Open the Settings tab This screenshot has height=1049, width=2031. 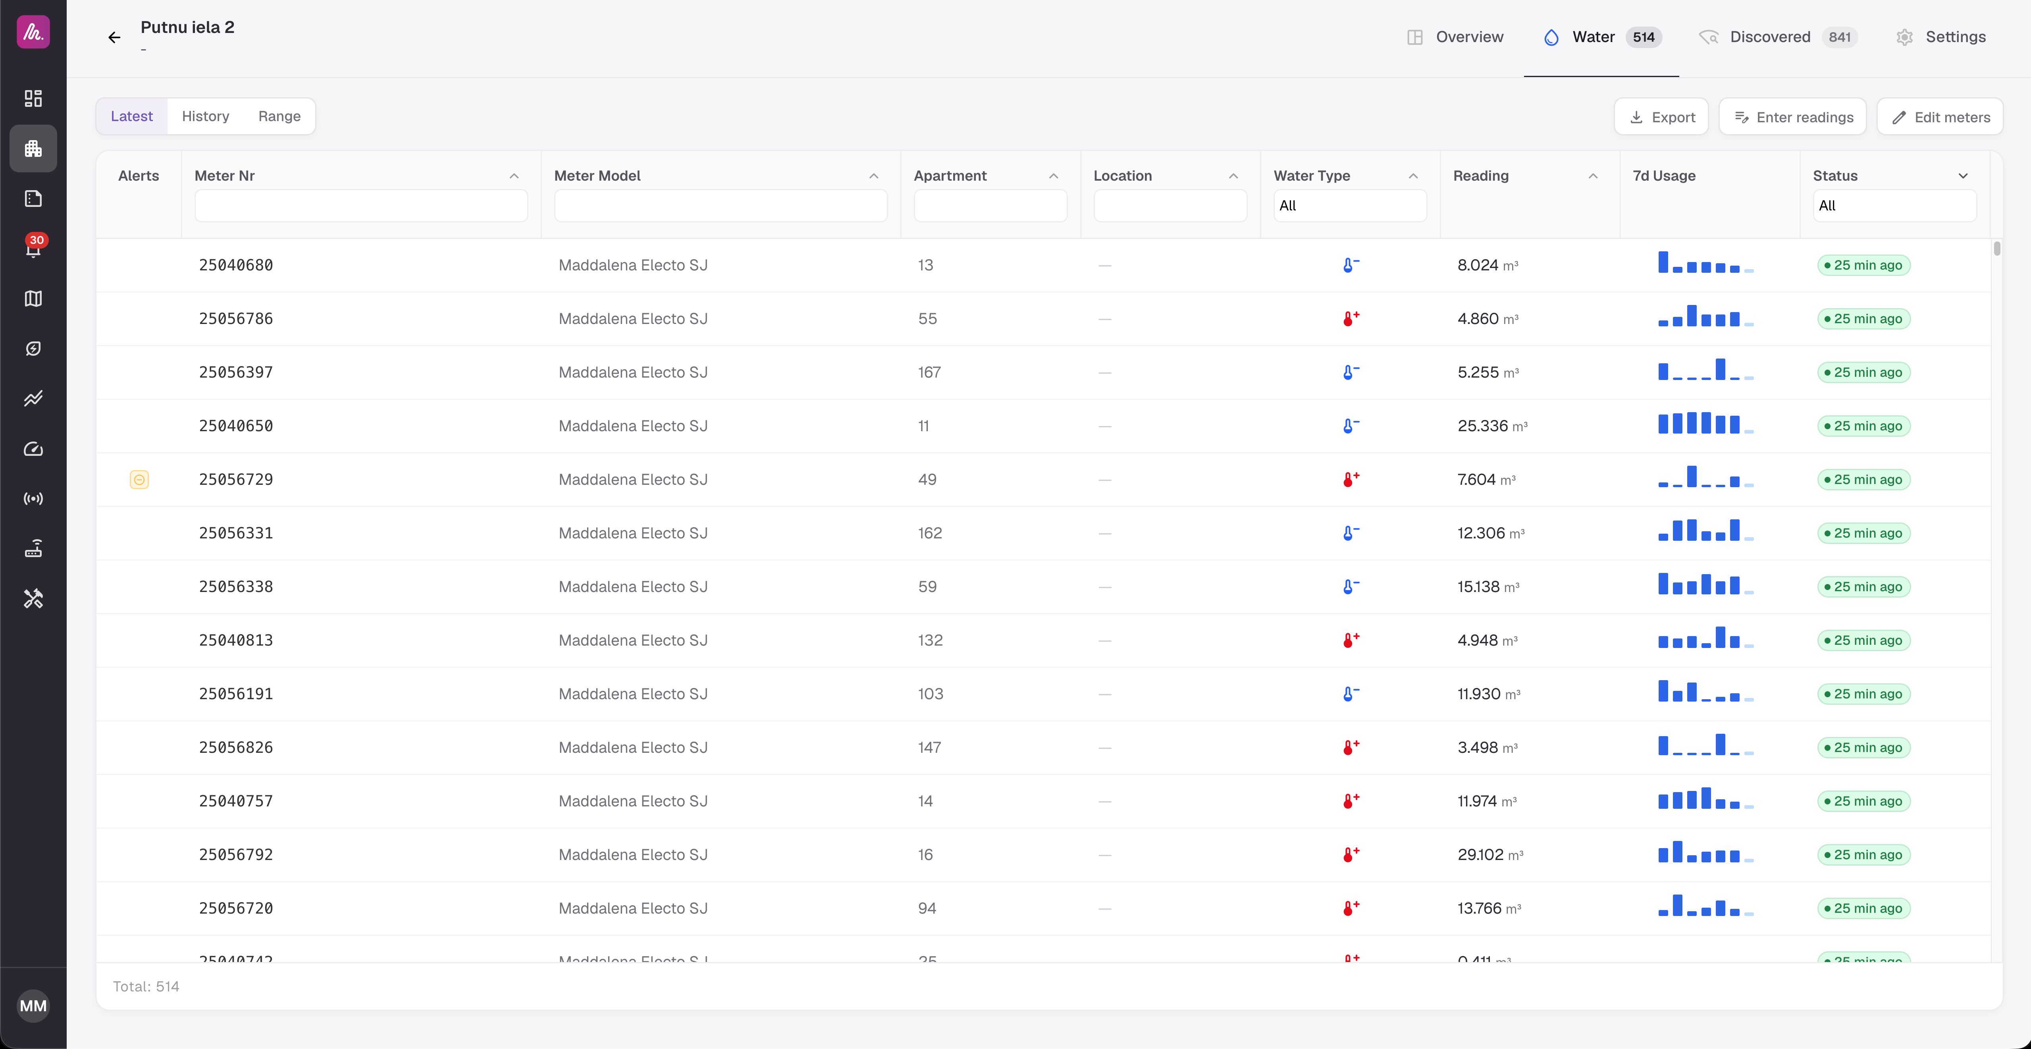1940,37
